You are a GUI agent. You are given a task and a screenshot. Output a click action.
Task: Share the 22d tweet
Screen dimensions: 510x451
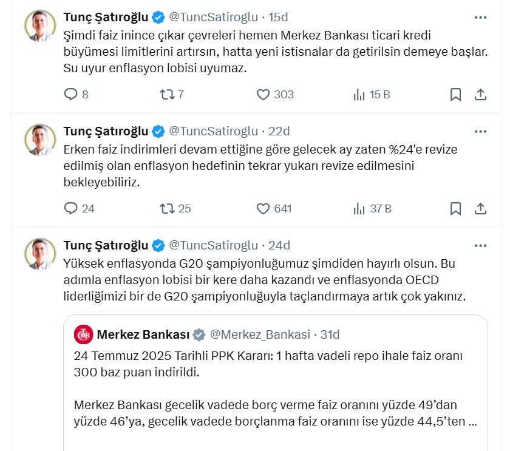[480, 209]
